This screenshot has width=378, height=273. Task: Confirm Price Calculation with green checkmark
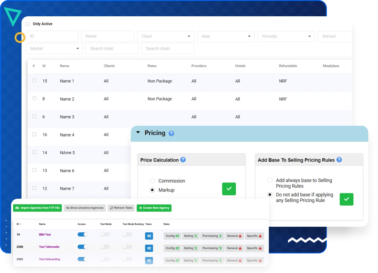click(x=229, y=189)
